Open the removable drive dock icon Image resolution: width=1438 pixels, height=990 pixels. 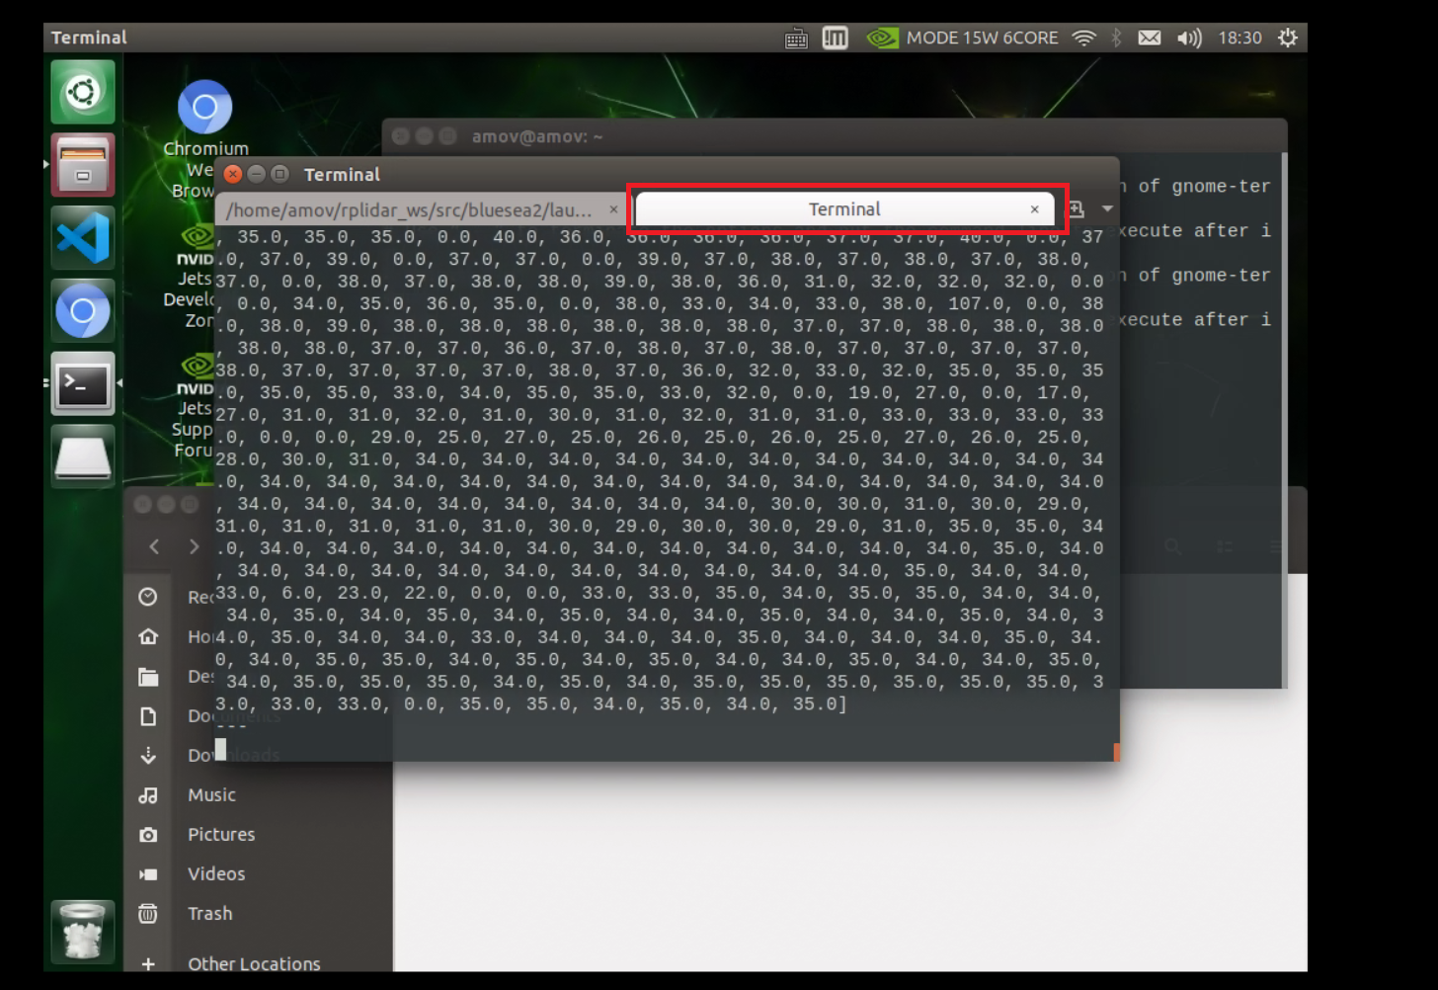click(83, 457)
